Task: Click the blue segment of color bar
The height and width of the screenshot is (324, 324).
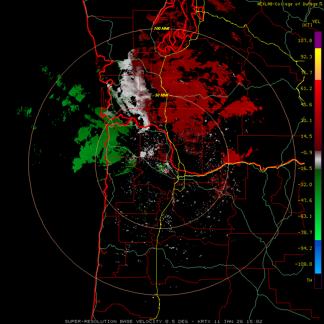Action: point(318,257)
